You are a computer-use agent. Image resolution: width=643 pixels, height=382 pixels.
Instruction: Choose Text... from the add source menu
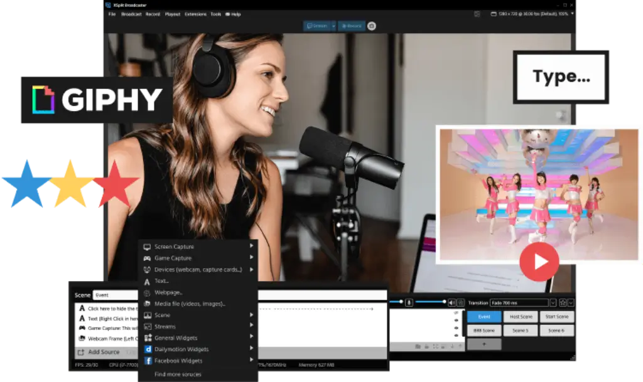pyautogui.click(x=161, y=281)
